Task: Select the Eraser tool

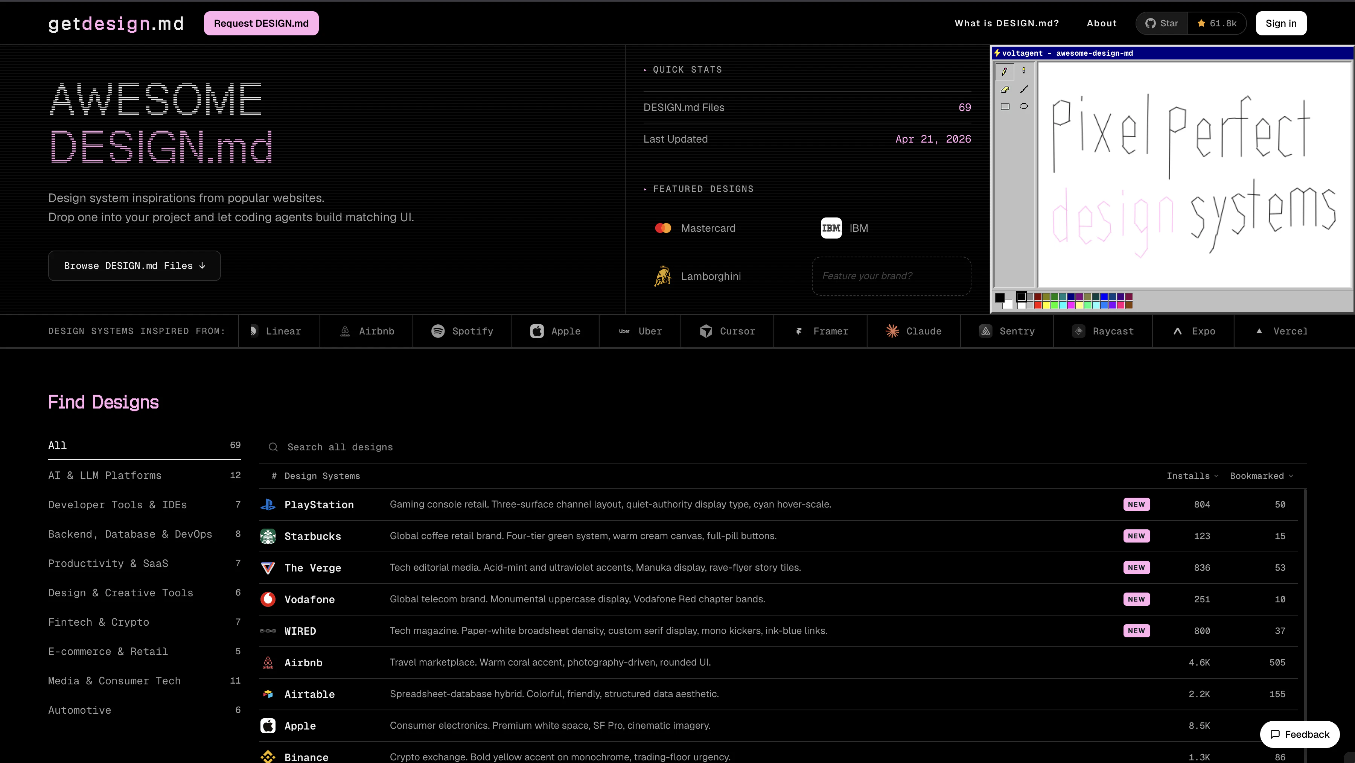Action: (1005, 90)
